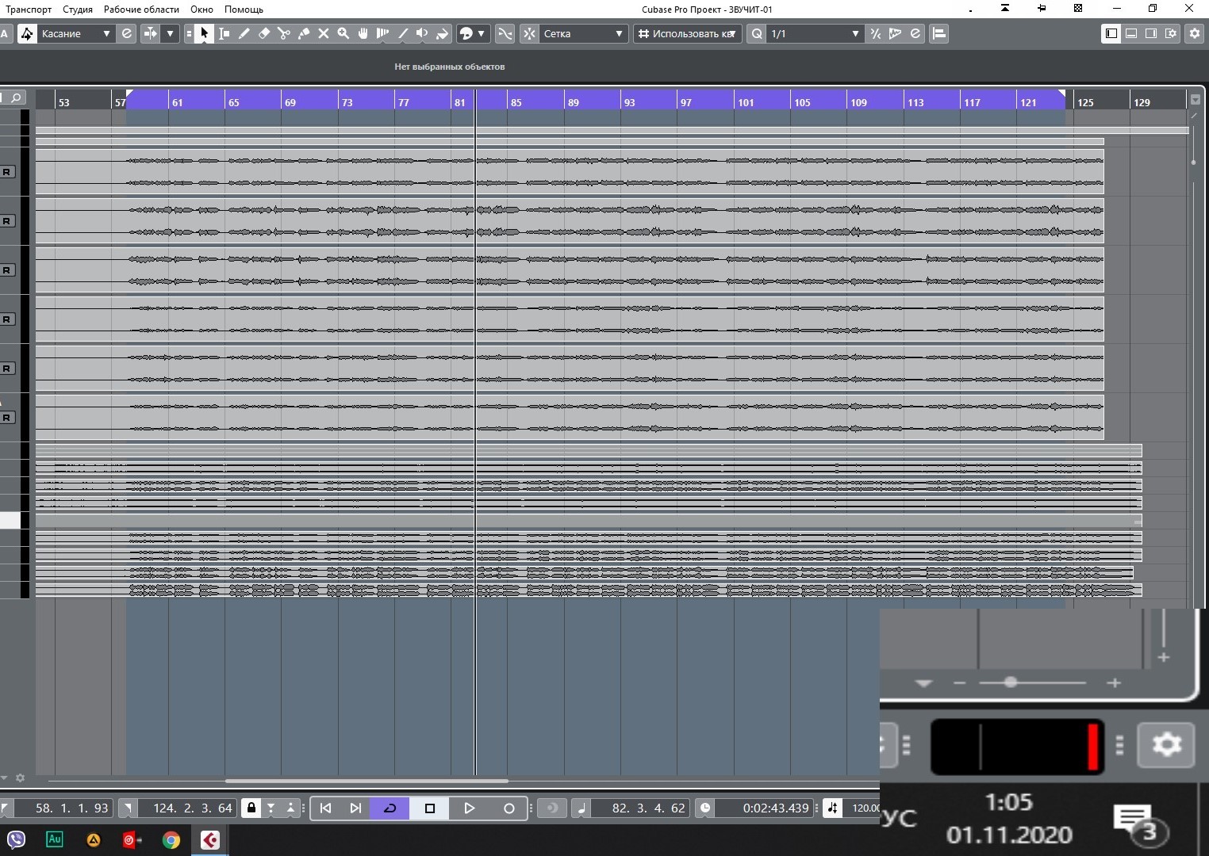Viewport: 1209px width, 856px height.
Task: Go to next marker in transport
Action: click(355, 808)
